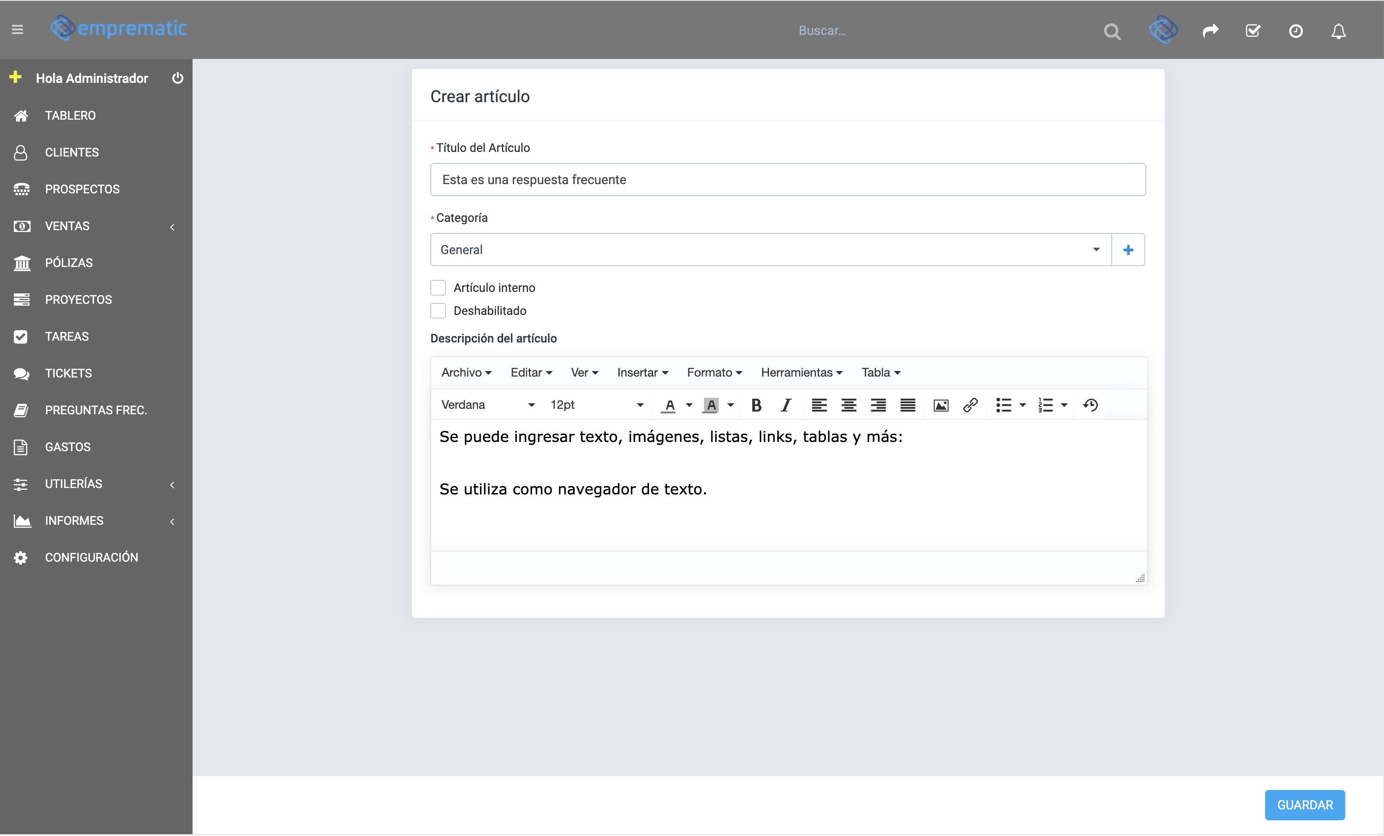This screenshot has width=1384, height=836.
Task: Insert an image into the editor
Action: tap(941, 405)
